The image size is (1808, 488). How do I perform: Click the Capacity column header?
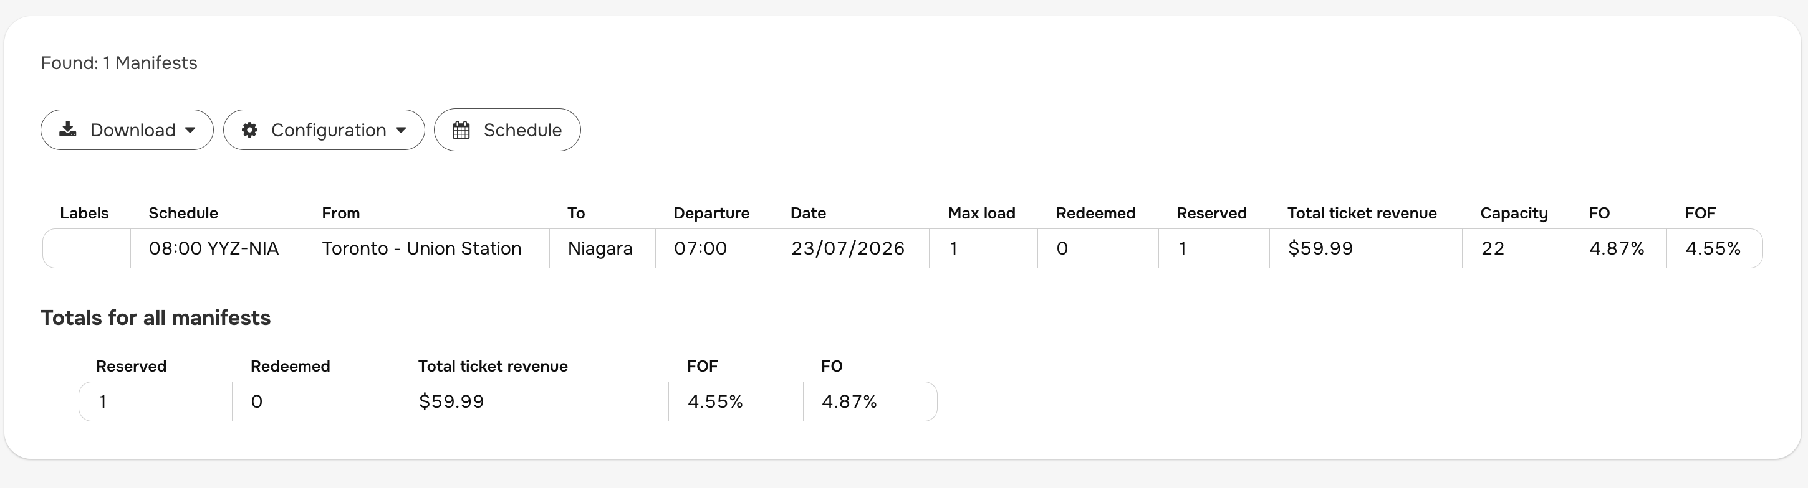click(x=1514, y=213)
